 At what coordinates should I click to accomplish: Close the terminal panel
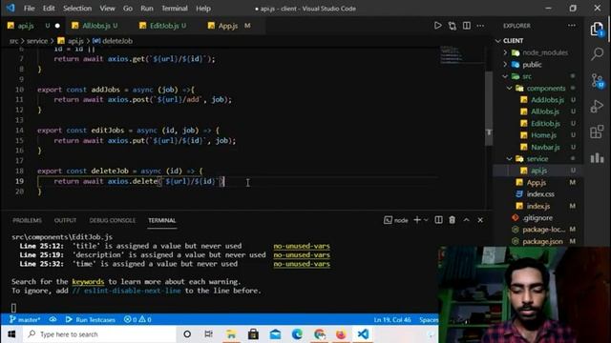click(x=480, y=220)
